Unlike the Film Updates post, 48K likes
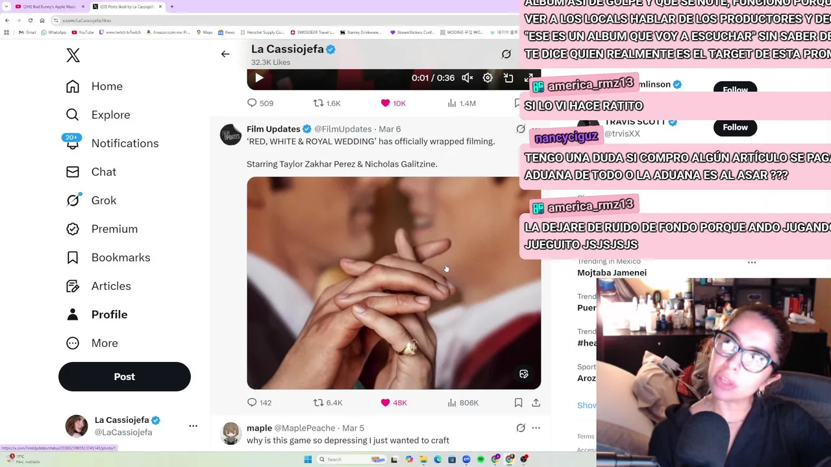 tap(393, 403)
